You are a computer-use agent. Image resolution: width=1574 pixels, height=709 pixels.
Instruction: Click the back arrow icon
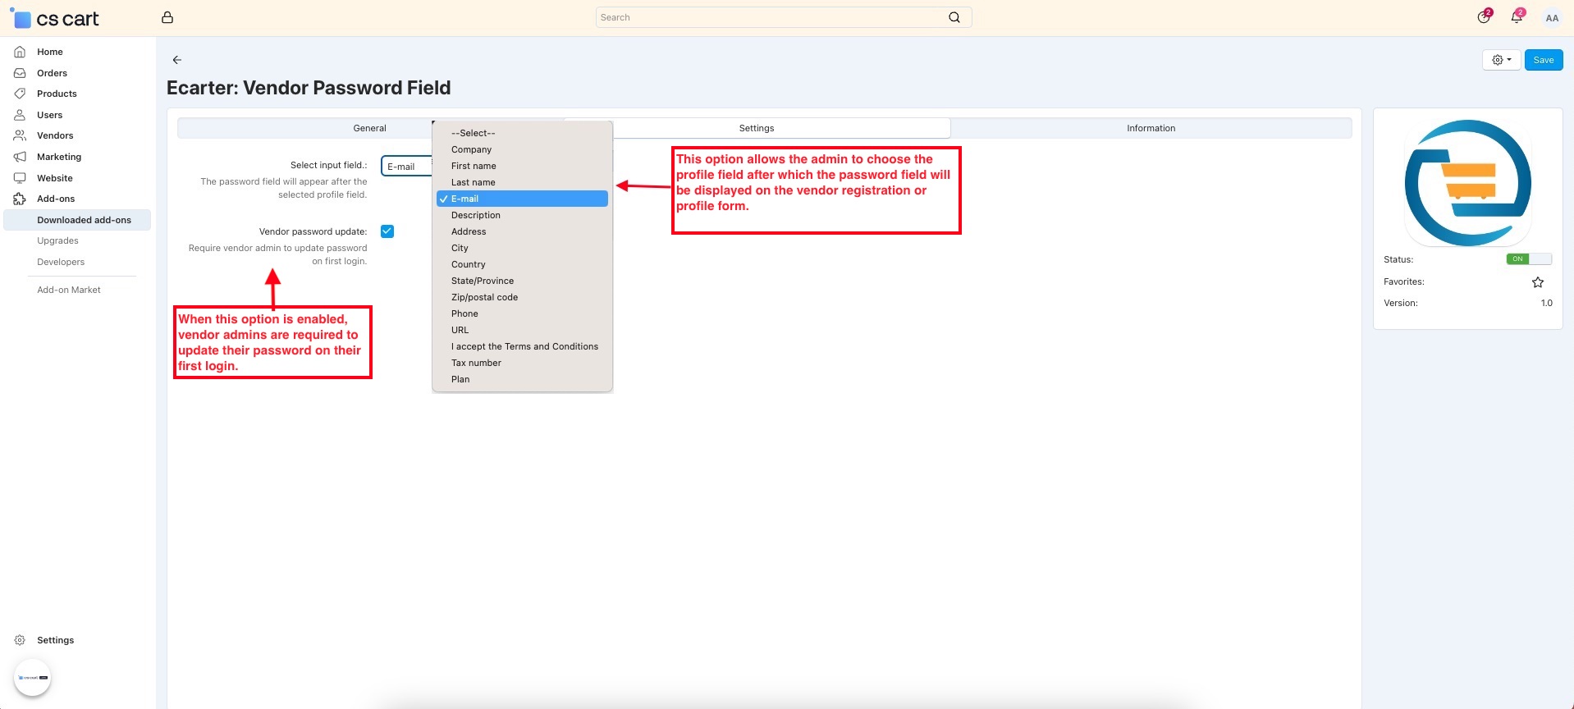176,60
